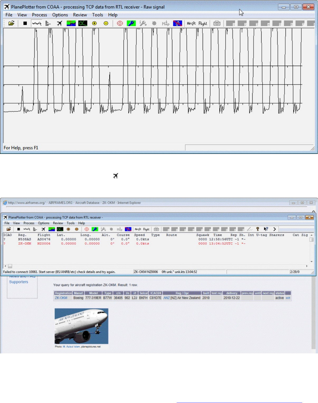Zoom out icon in Raw signal window toolbar

pos(106,23)
